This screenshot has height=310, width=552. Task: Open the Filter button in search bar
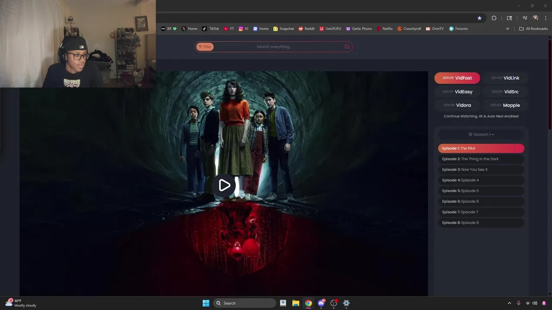205,46
